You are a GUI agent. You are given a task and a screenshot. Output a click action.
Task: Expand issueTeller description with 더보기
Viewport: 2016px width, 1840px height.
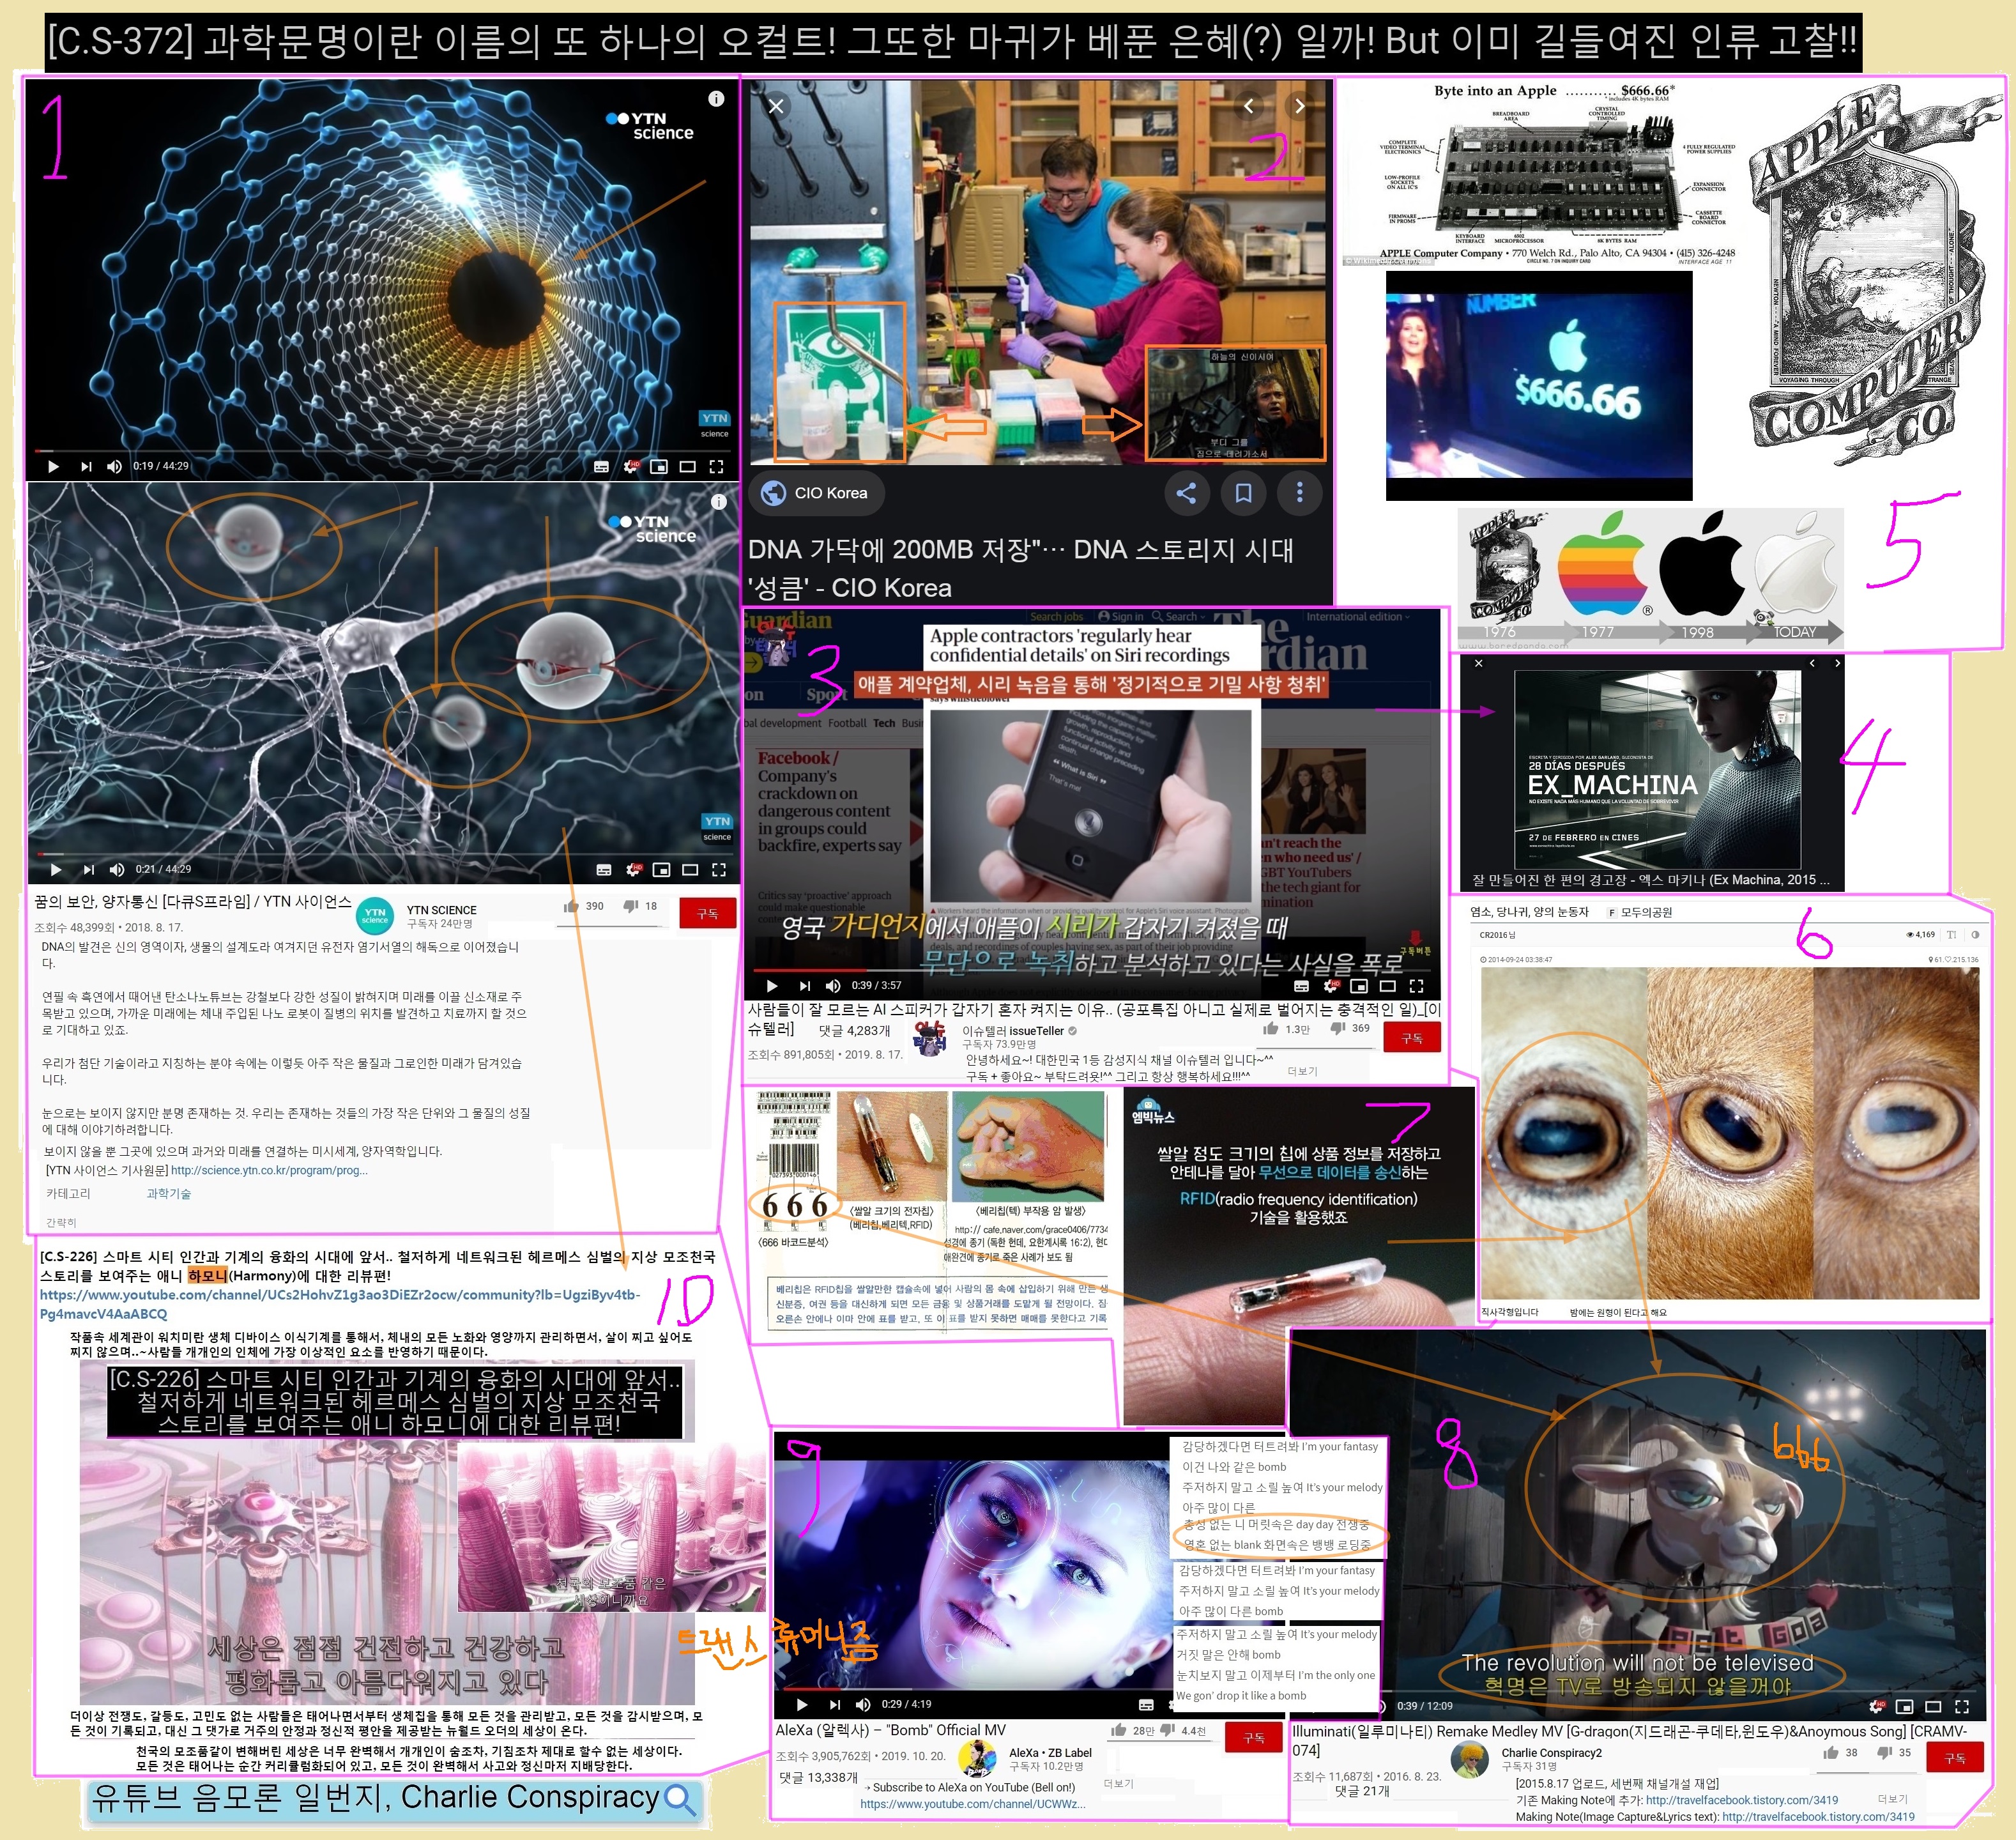(1302, 1071)
